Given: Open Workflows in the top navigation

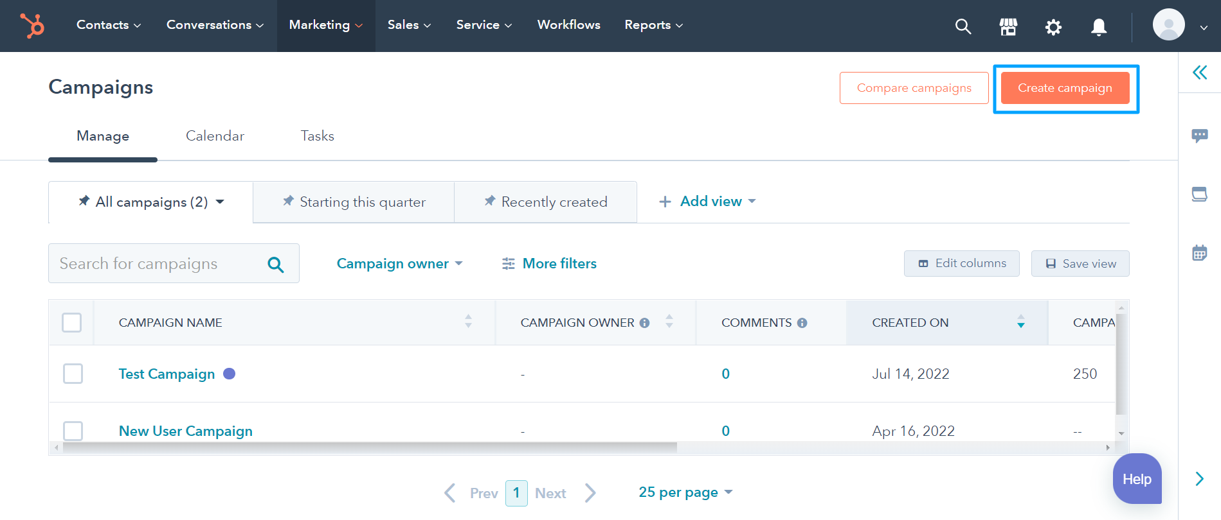Looking at the screenshot, I should point(569,25).
